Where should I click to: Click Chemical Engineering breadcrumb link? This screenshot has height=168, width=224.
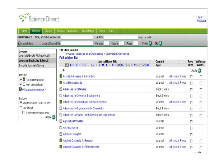tap(117, 54)
